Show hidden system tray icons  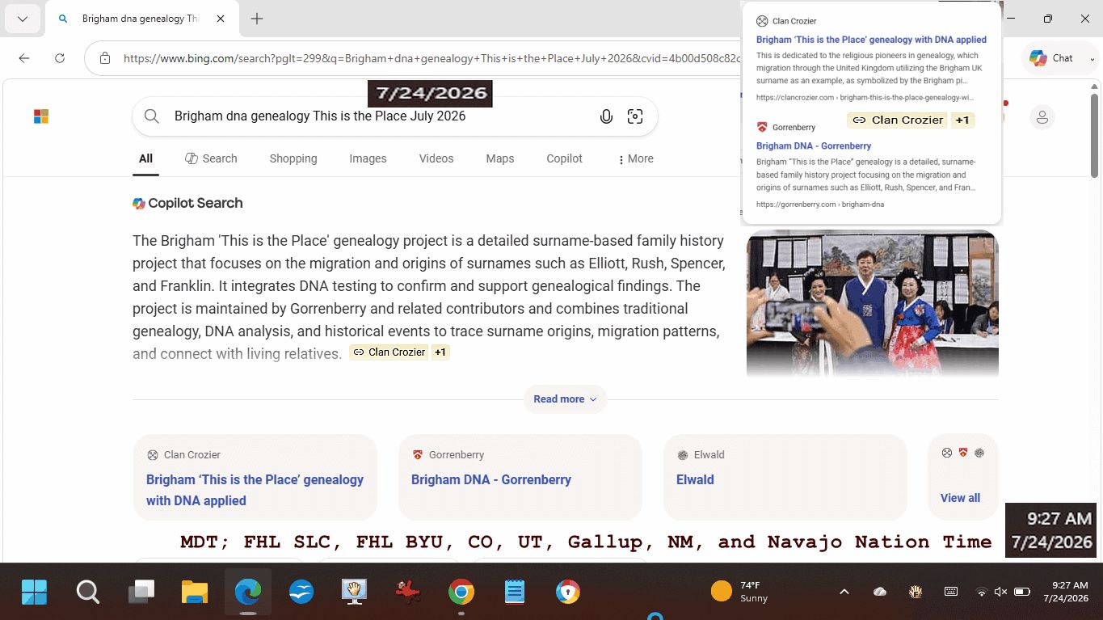[x=844, y=592]
